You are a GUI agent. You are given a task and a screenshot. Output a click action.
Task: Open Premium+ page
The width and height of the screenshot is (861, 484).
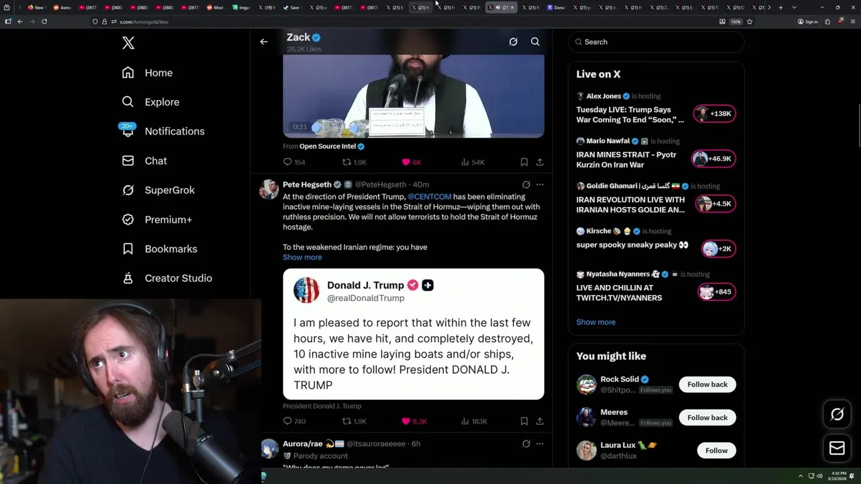pos(157,220)
